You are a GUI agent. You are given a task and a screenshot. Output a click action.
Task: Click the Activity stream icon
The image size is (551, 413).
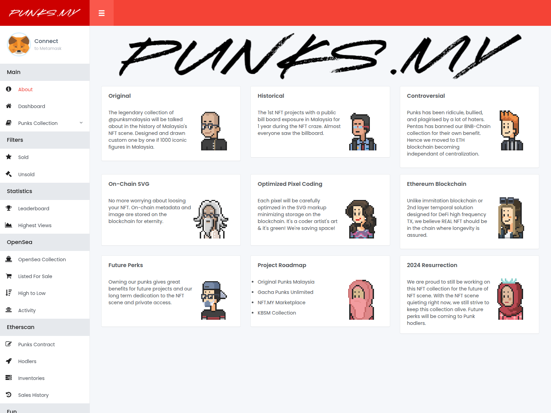[9, 310]
